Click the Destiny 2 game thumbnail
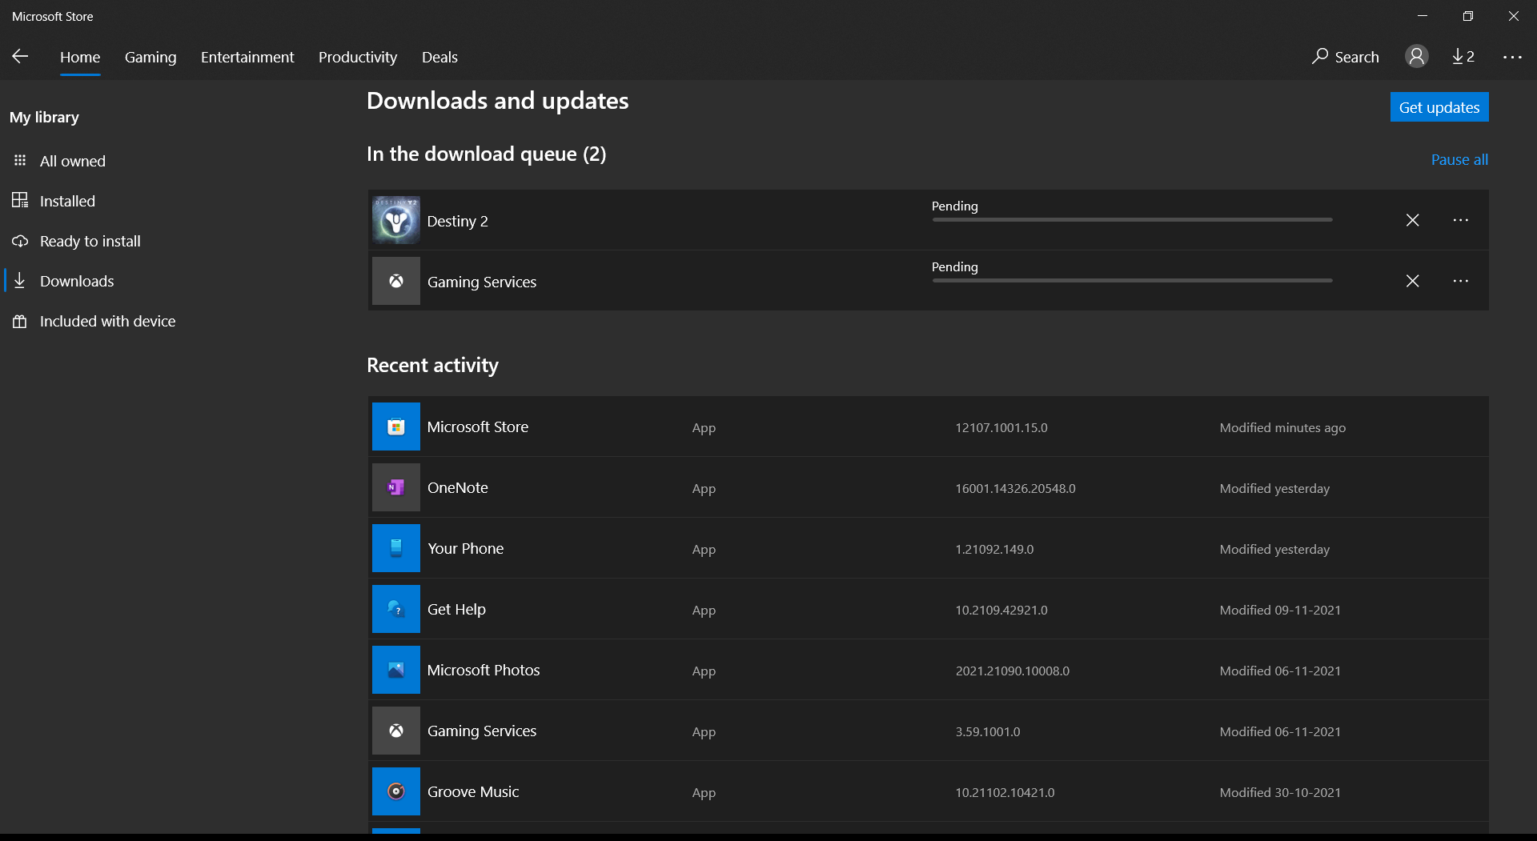 [396, 220]
